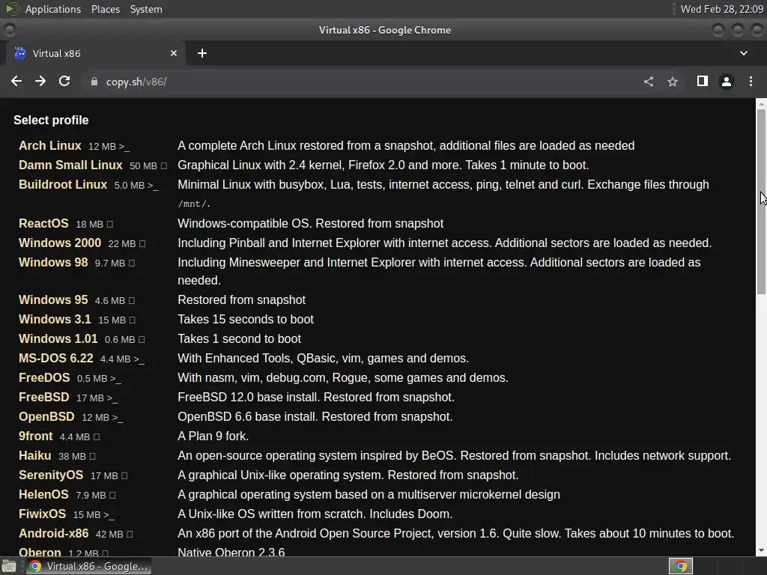
Task: Start the 9front profile
Action: 36,436
